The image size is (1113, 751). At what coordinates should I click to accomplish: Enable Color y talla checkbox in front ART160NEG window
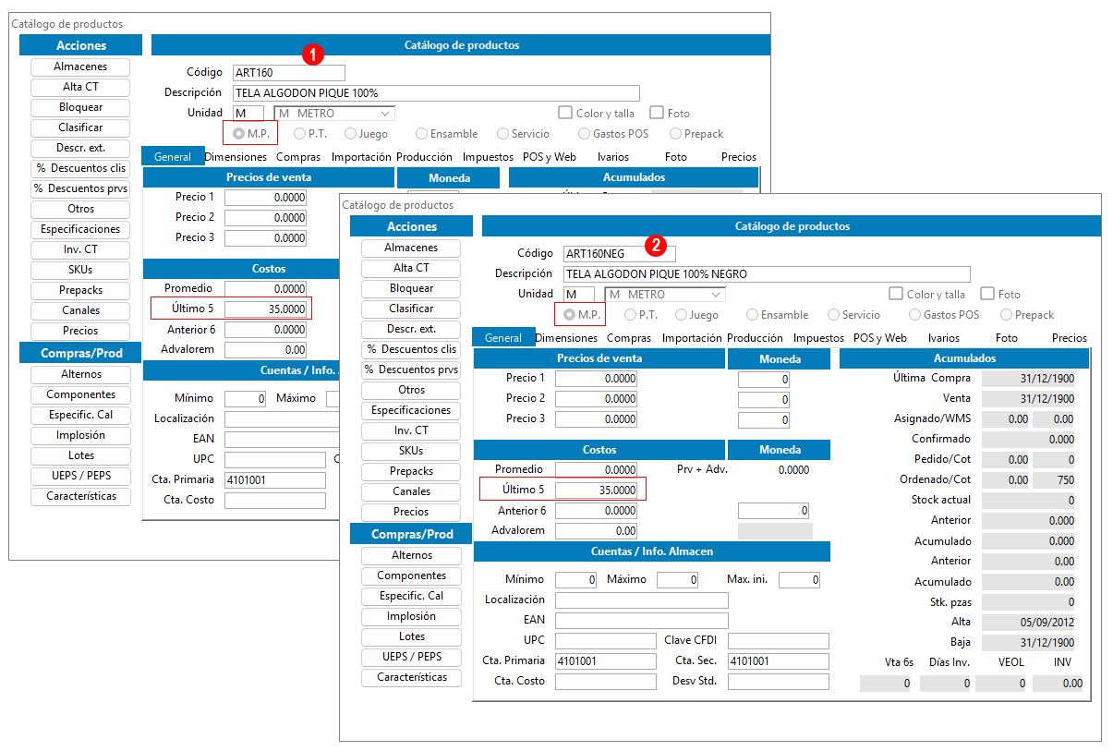(x=895, y=294)
